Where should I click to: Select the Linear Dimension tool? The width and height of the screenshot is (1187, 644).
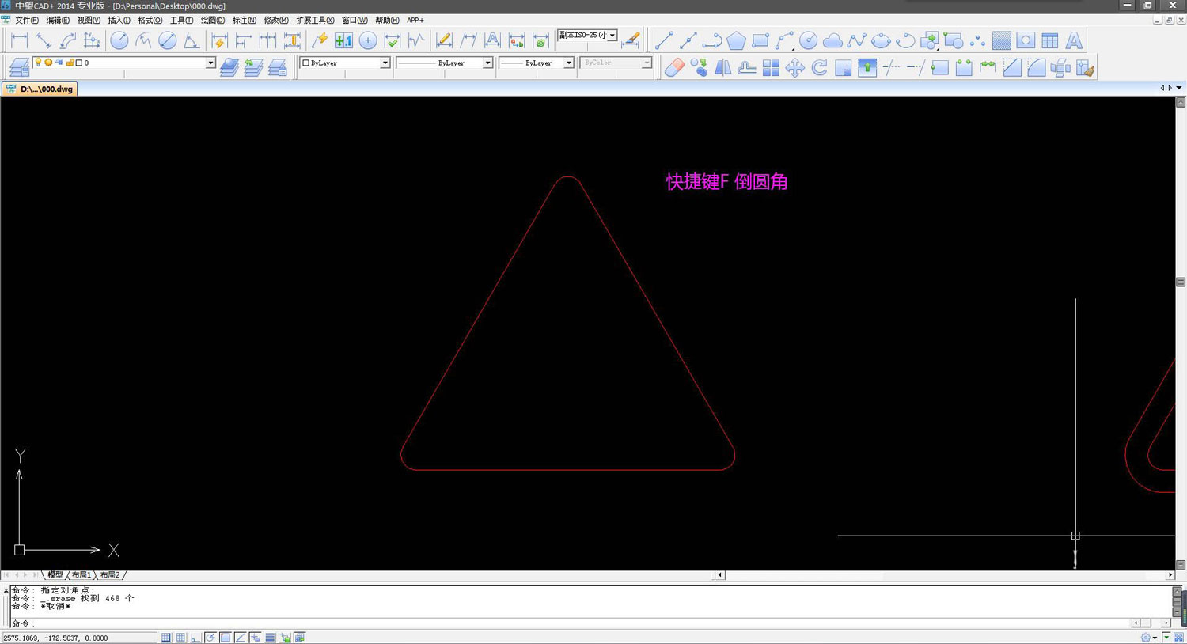tap(20, 40)
